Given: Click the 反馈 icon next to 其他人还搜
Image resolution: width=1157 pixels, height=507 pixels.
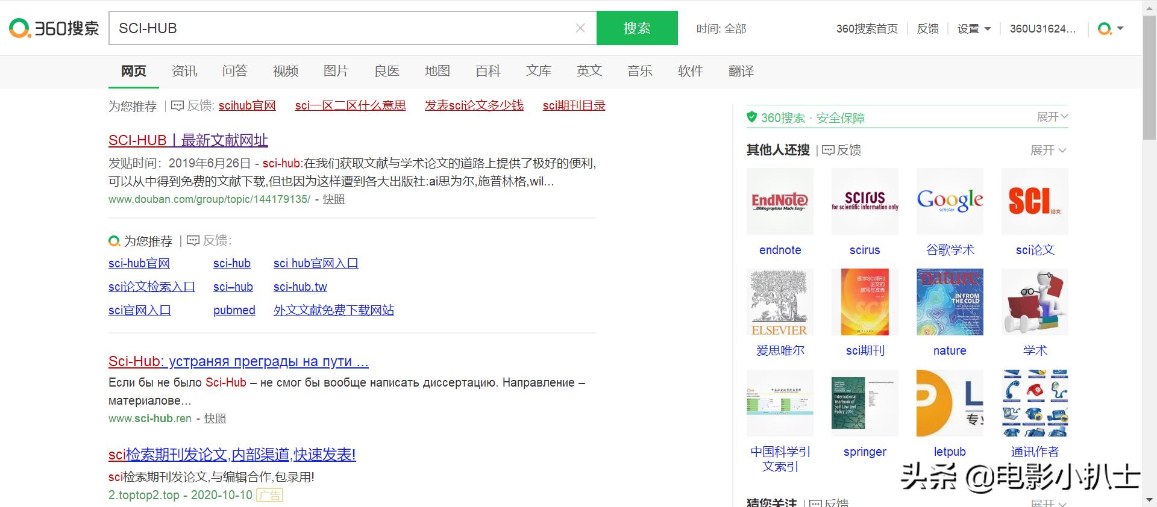Looking at the screenshot, I should (829, 150).
